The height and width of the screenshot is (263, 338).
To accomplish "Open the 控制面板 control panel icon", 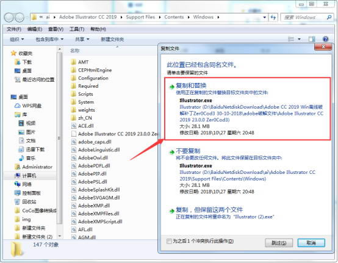I will (x=17, y=193).
